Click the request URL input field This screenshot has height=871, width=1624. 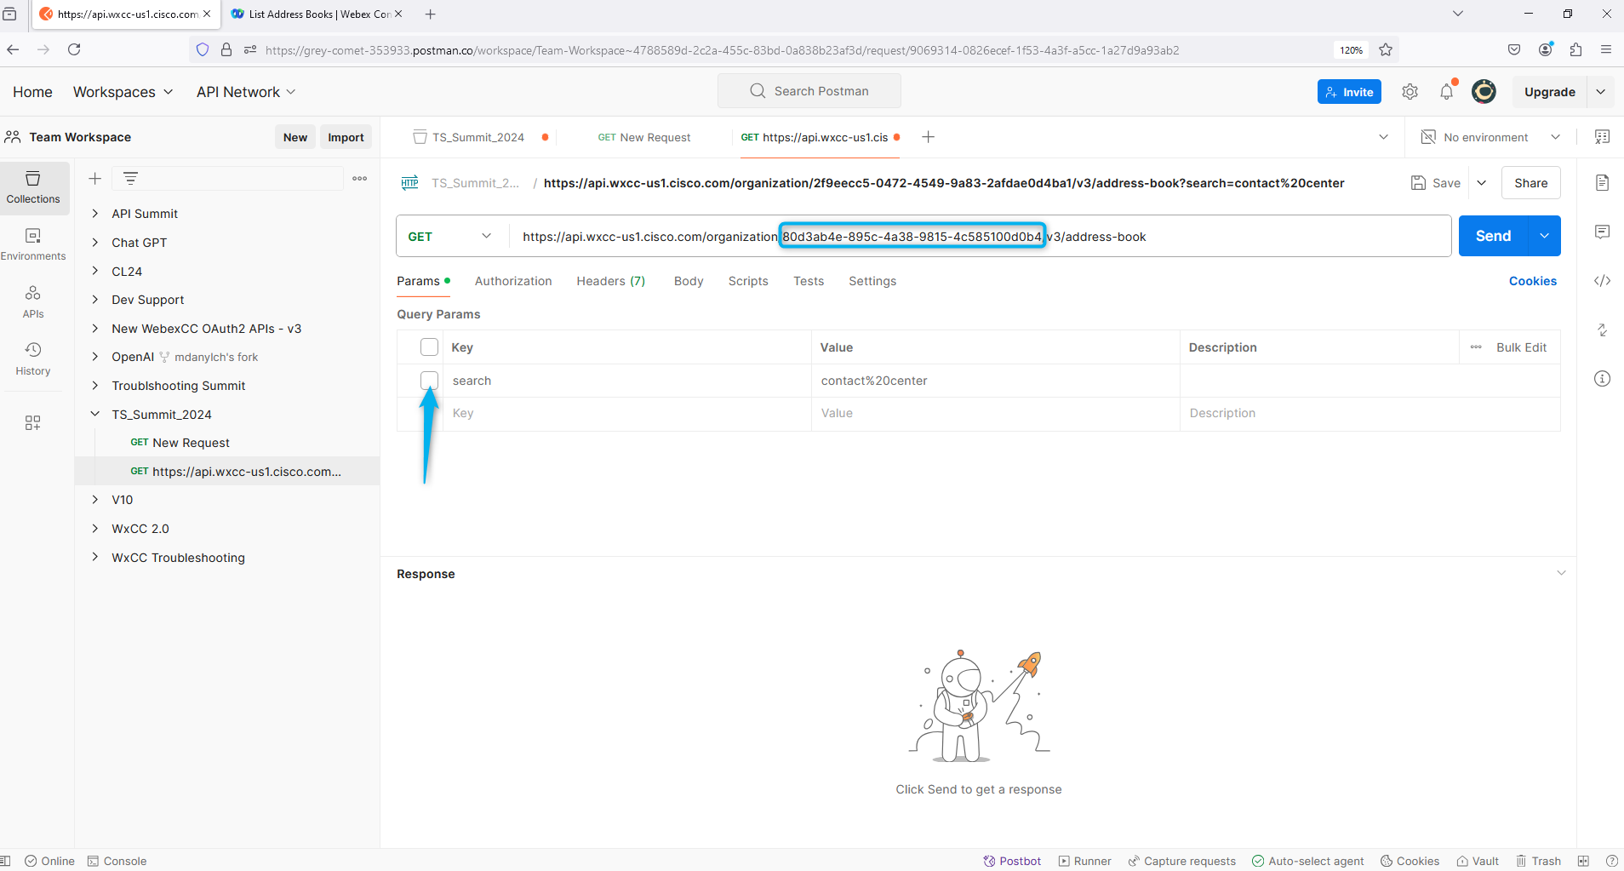(979, 237)
